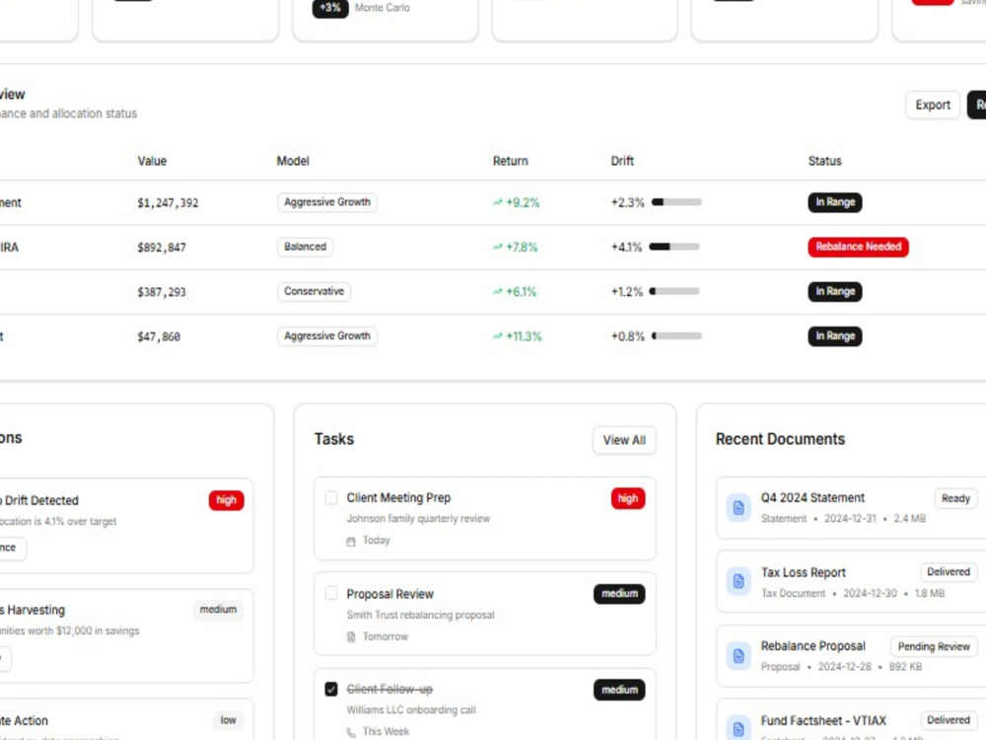Click the $1,247,392 value cell
Image resolution: width=986 pixels, height=740 pixels.
point(168,202)
